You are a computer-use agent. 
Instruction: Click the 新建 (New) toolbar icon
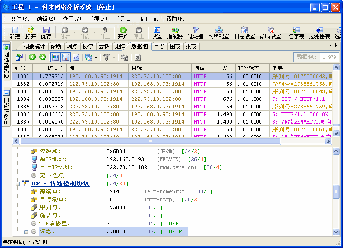15,32
